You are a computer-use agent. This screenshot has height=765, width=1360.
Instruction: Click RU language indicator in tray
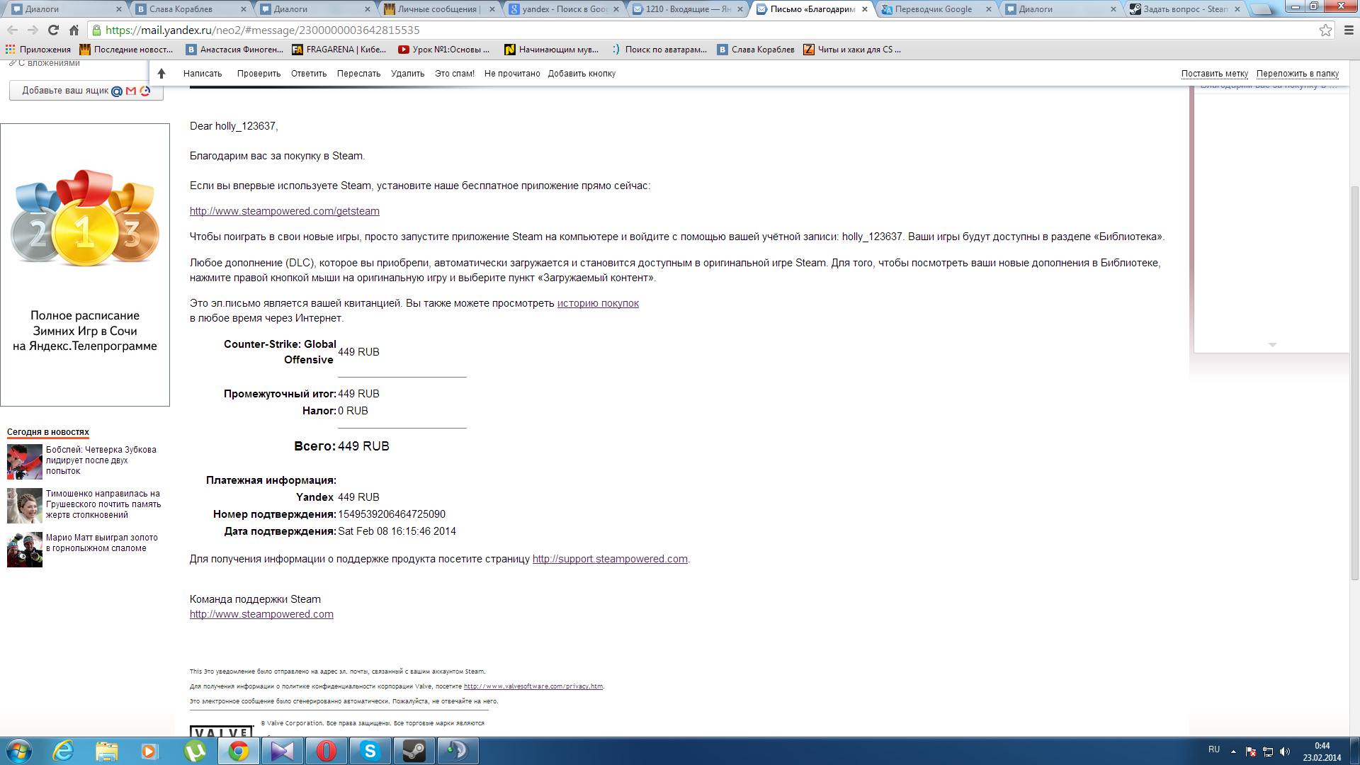point(1214,749)
